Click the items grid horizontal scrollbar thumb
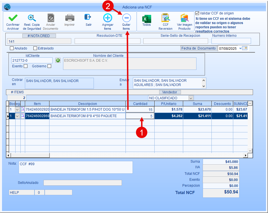 pos(30,155)
